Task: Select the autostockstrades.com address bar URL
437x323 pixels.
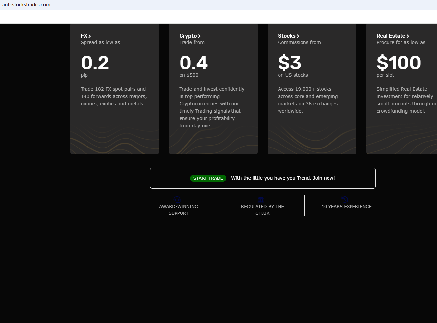Action: coord(26,5)
